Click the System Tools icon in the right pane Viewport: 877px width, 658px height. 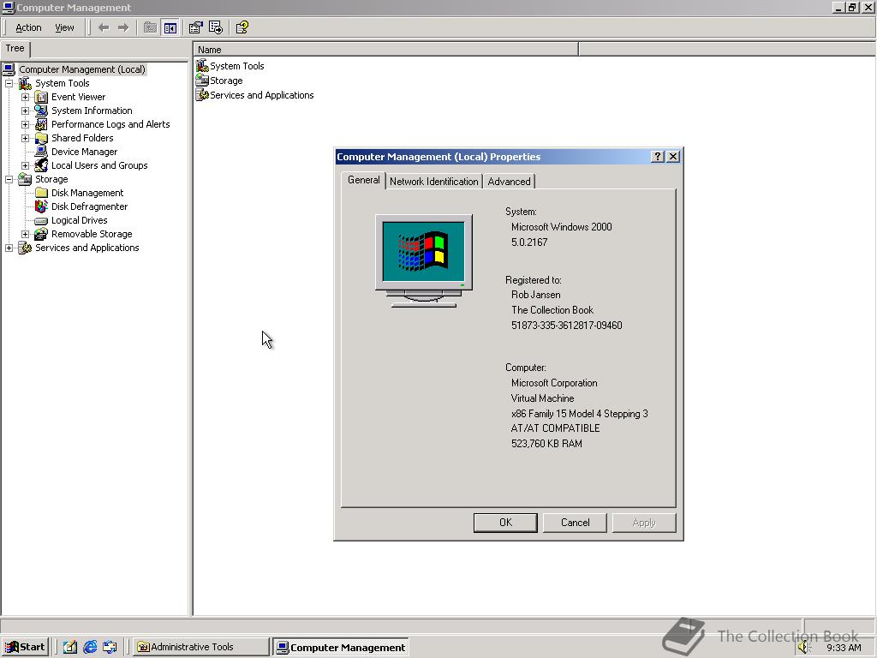[x=202, y=66]
